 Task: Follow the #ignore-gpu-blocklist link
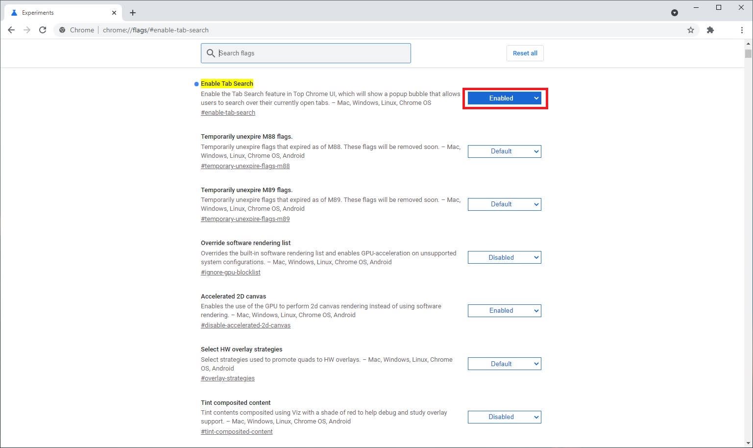tap(230, 273)
